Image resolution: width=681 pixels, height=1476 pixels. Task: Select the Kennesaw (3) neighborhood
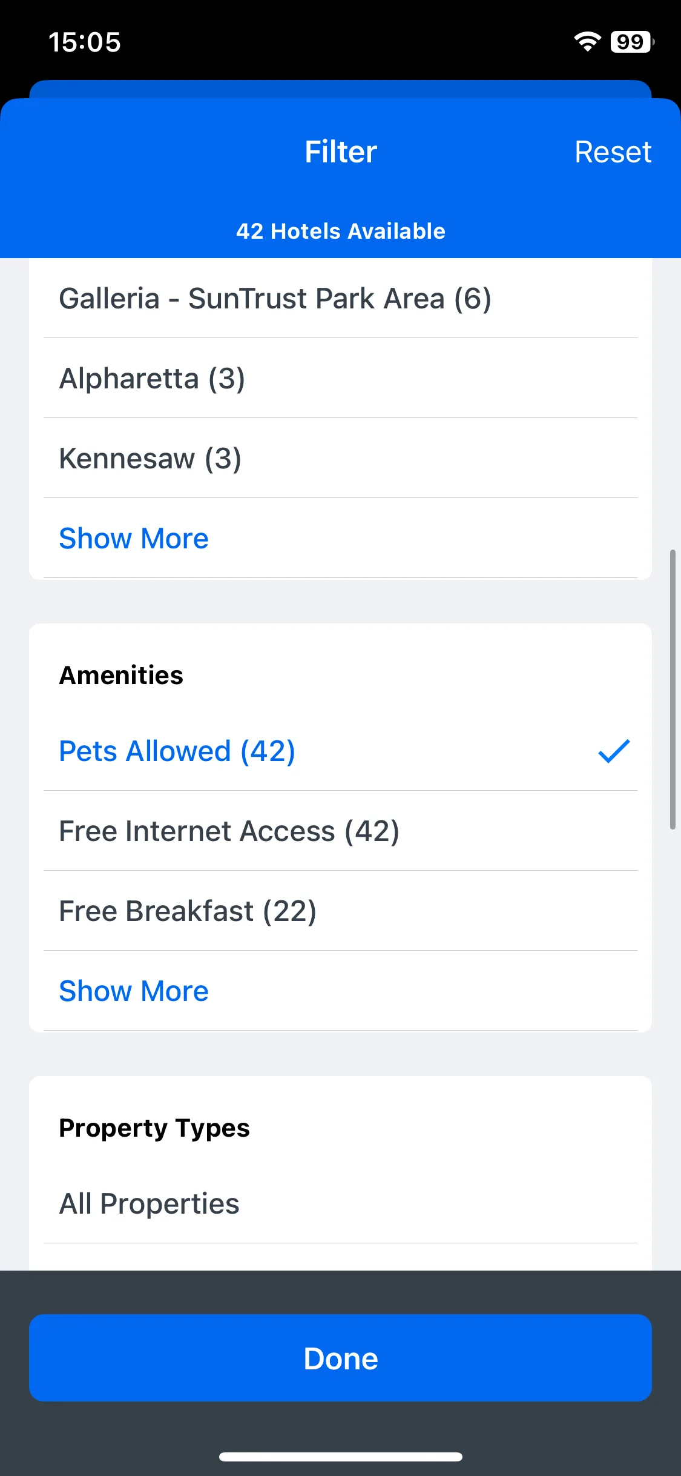point(340,458)
